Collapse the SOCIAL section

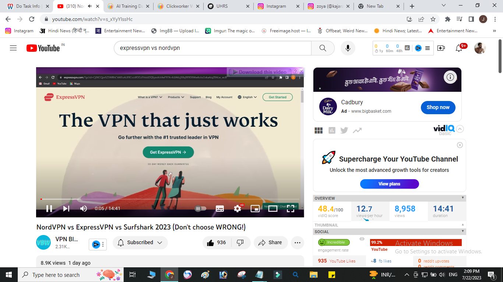(463, 231)
